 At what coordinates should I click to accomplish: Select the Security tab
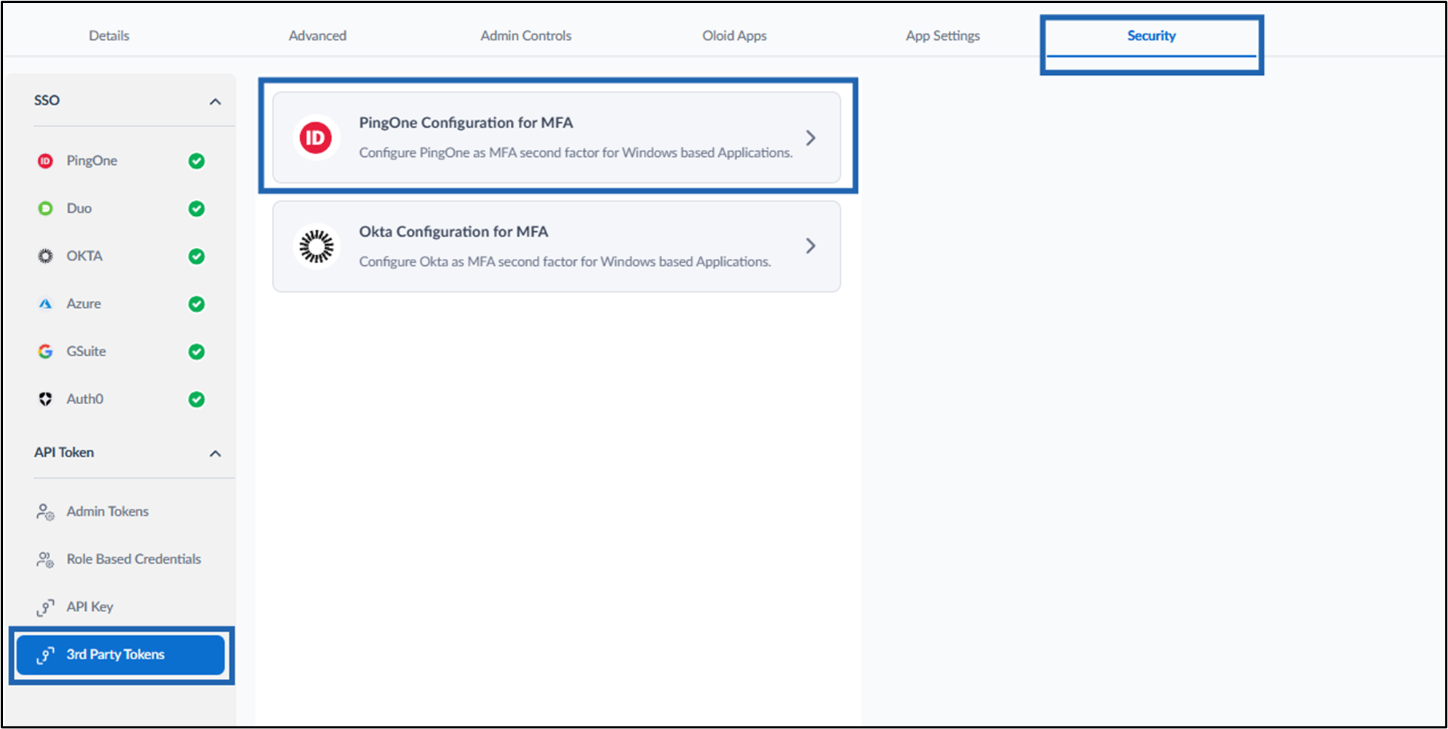pos(1151,36)
